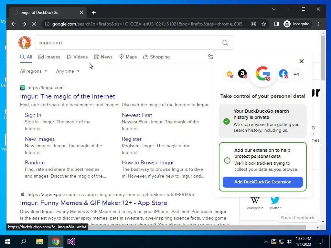Viewport: 331px width, 248px height.
Task: Open the volume control in tray
Action: pos(289,242)
